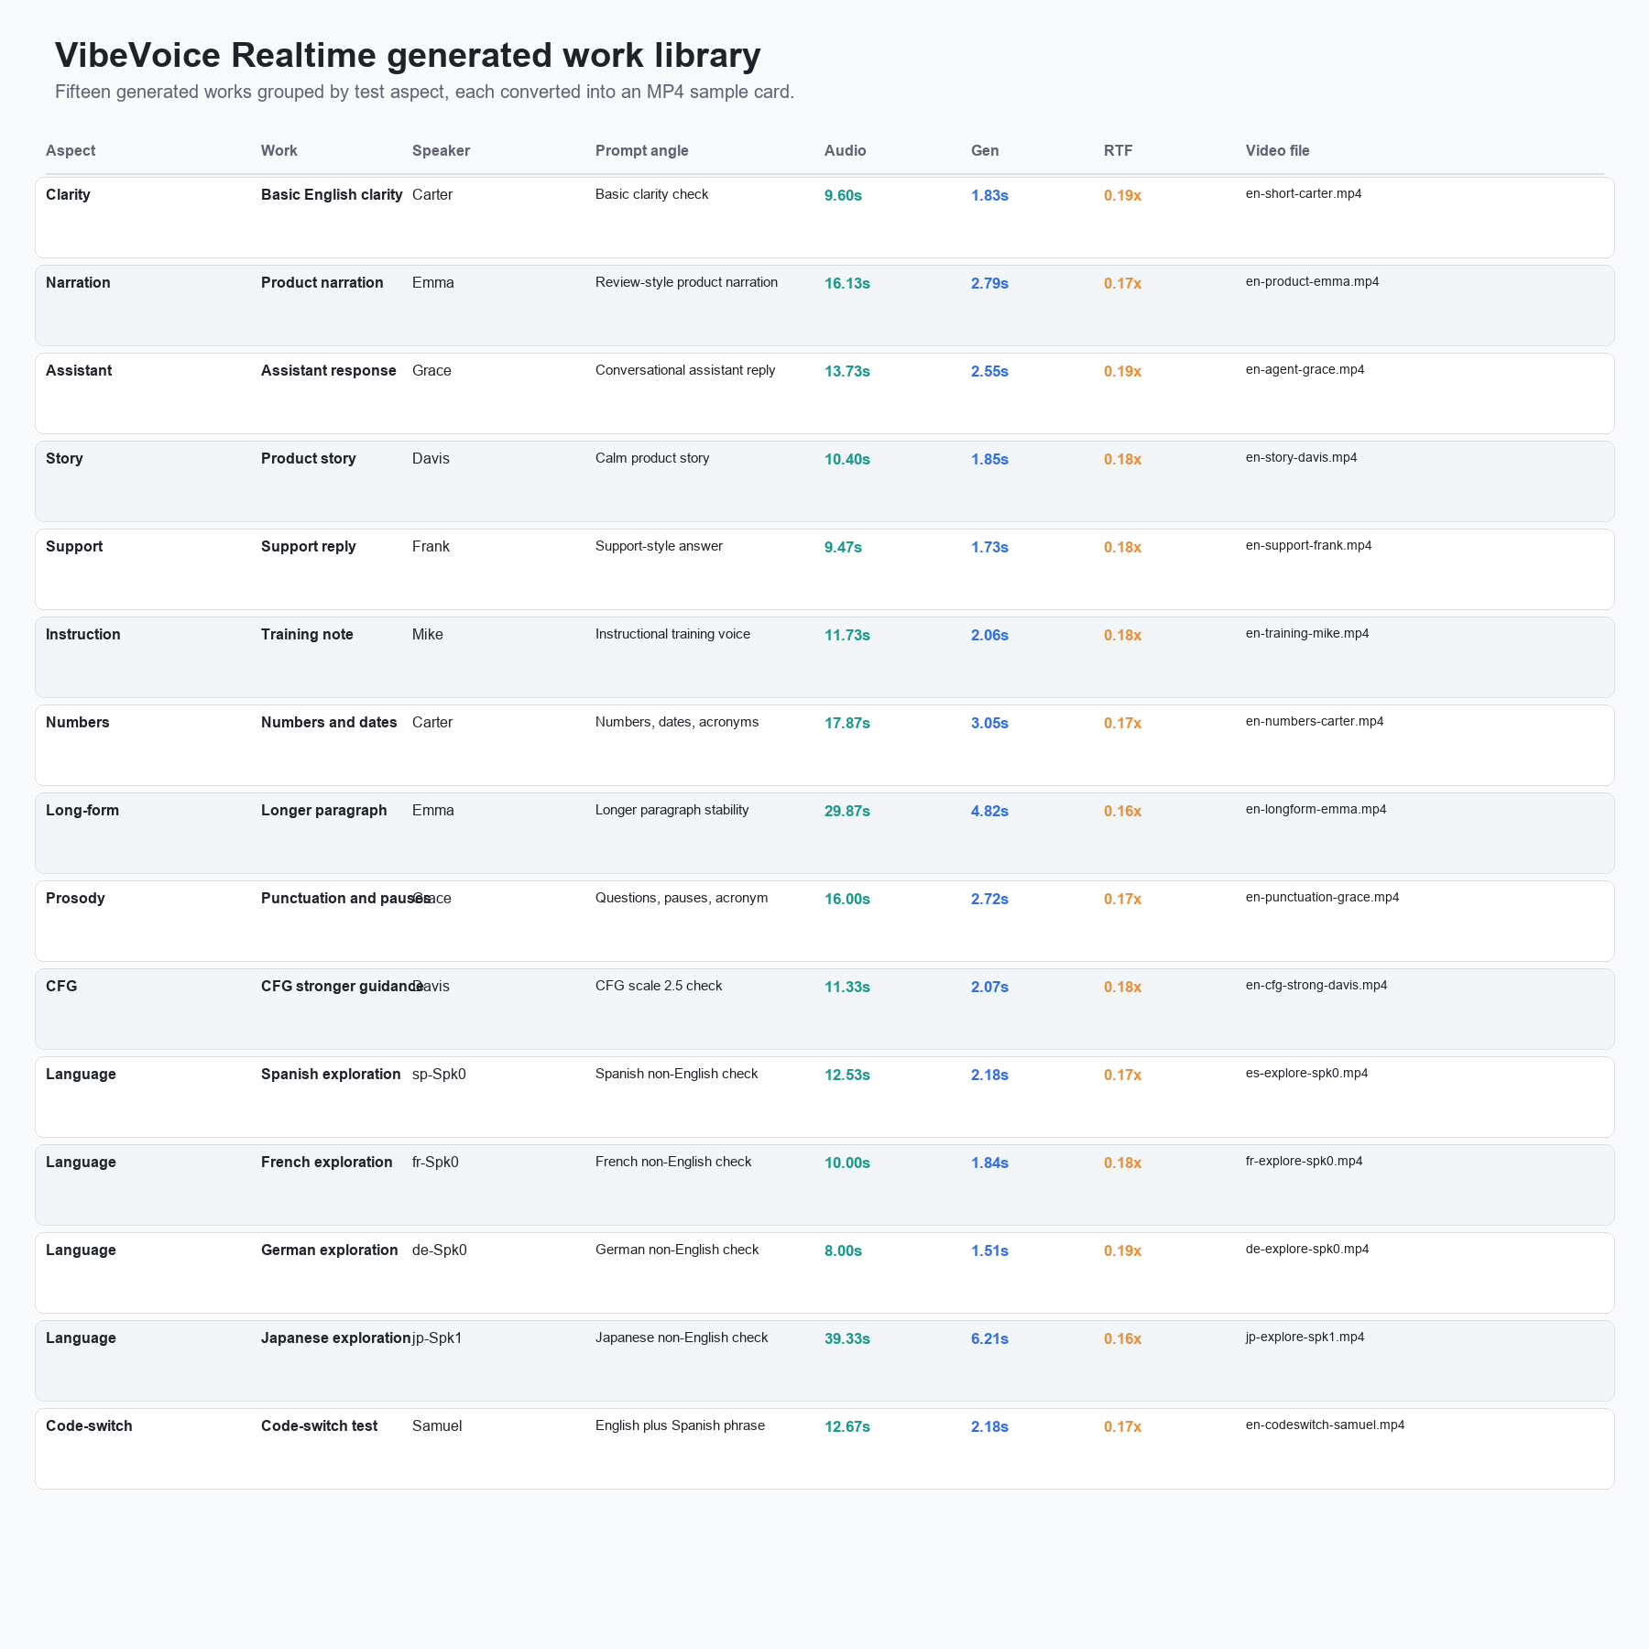Click the Speaker column header

coord(441,150)
